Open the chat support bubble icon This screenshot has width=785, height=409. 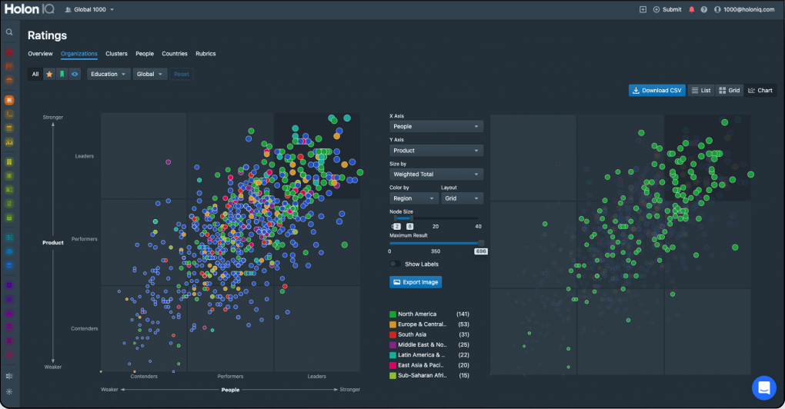point(763,387)
